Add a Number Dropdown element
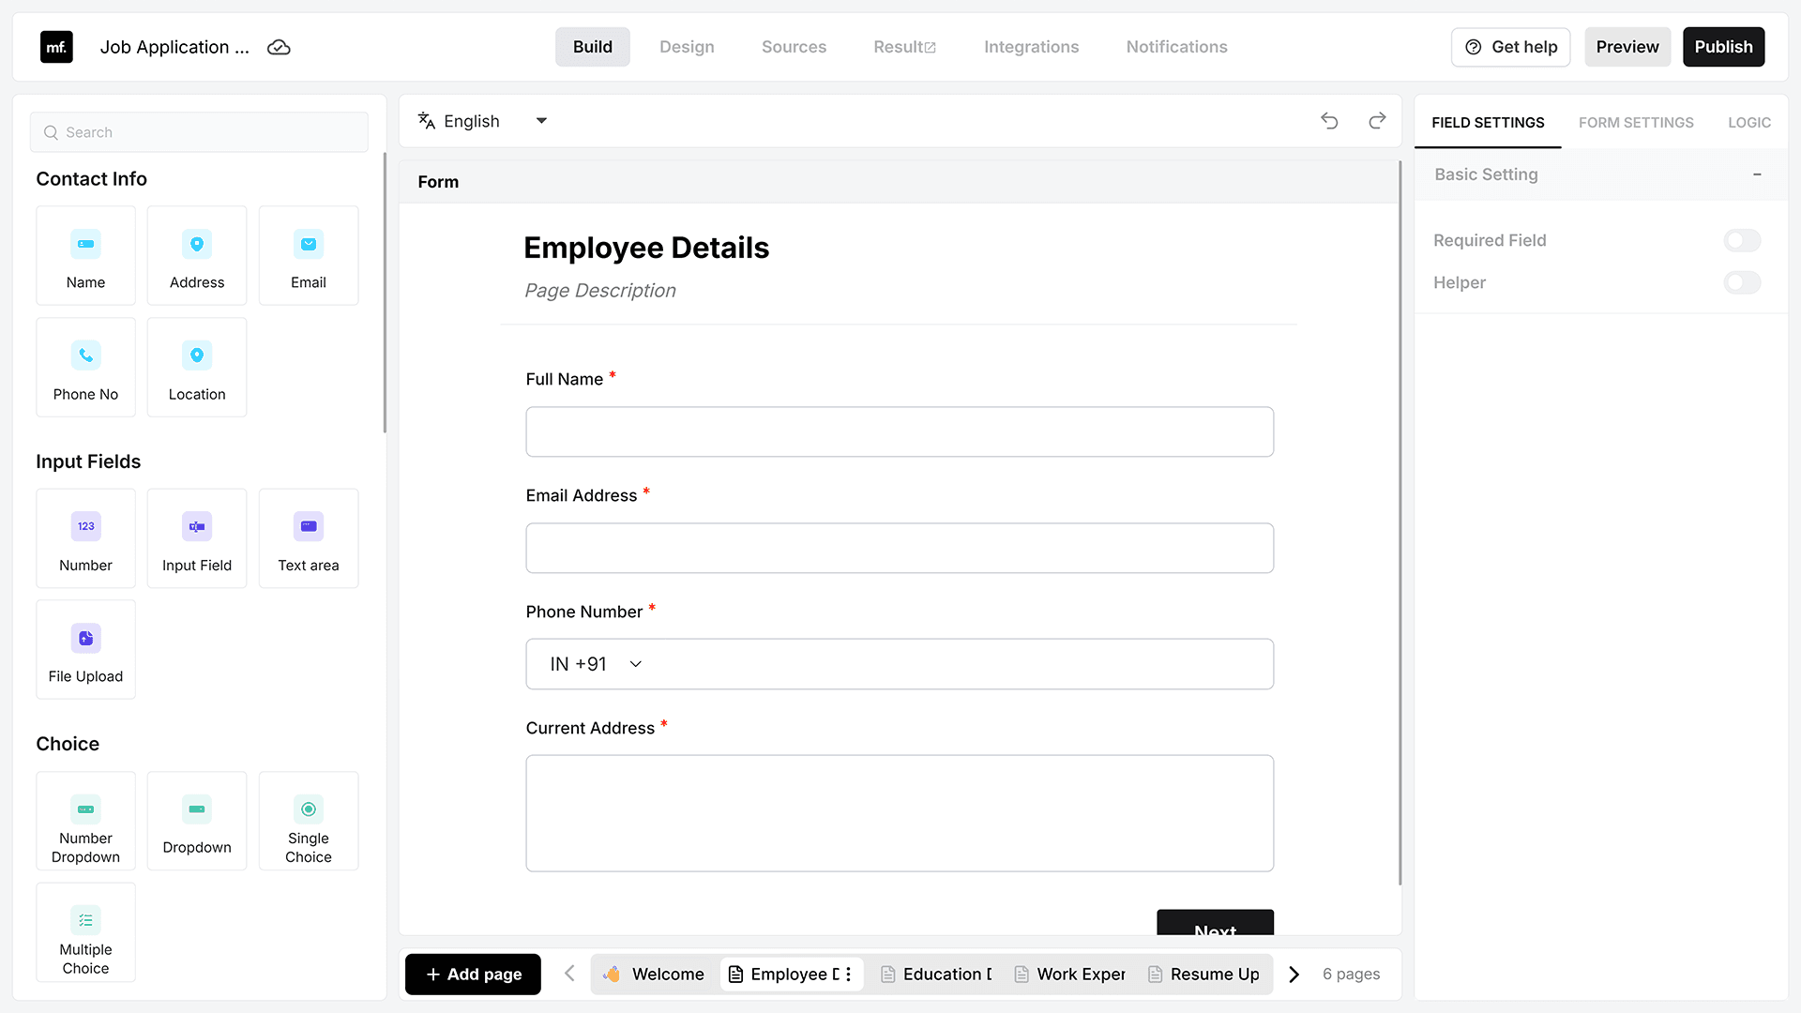Screen dimensions: 1801x1013 [x=85, y=821]
